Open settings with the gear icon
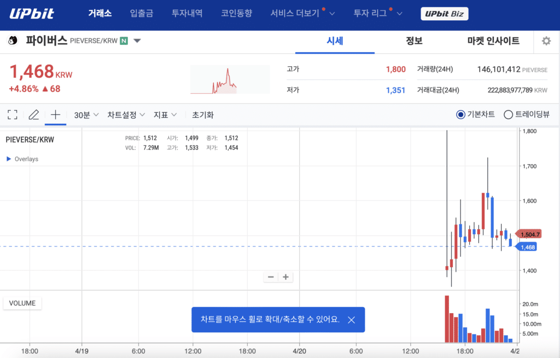 point(546,41)
